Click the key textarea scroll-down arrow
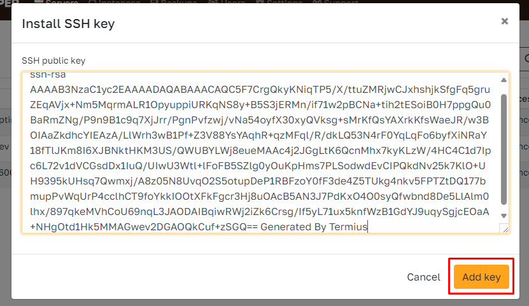Viewport: 529px width, 306px height. (x=504, y=216)
